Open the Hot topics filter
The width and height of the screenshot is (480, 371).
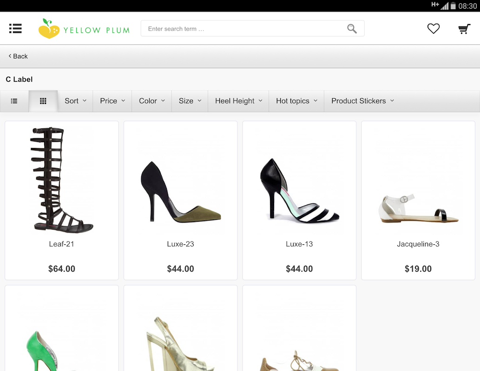[x=296, y=101]
